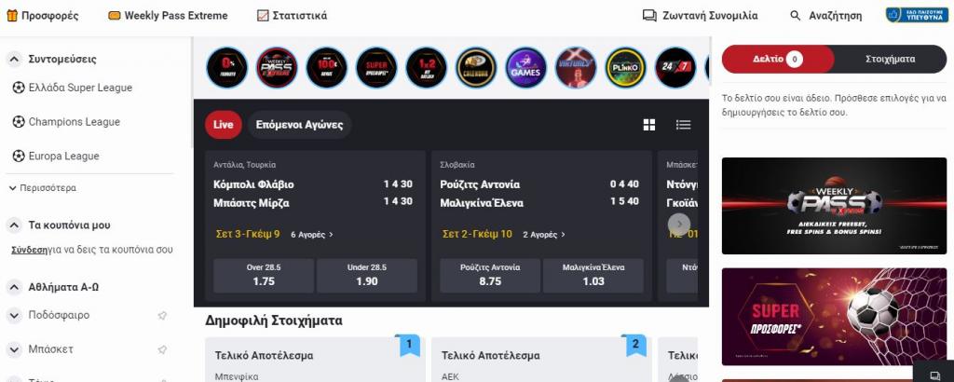Open the Weekly Pass Extreme ticket icon

tap(115, 16)
